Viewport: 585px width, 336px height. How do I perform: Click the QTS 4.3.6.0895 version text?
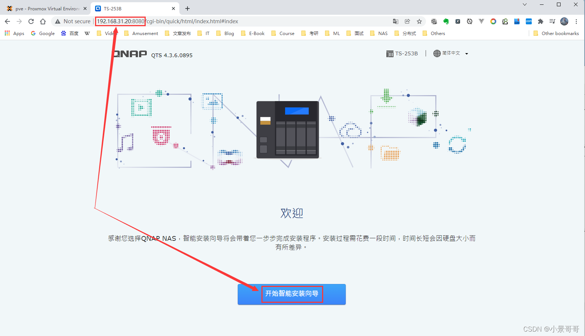pyautogui.click(x=172, y=55)
